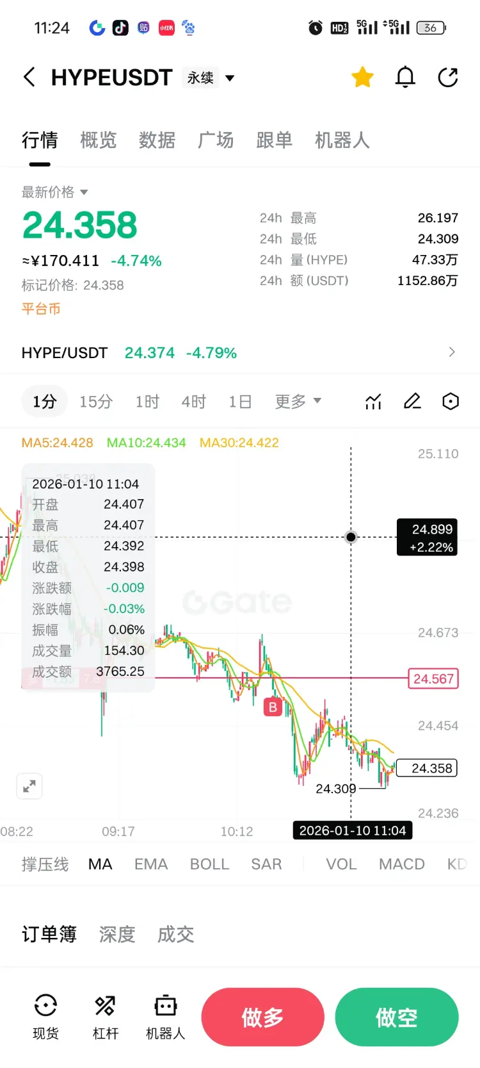The image size is (480, 1068).
Task: Tap the Baidu paw notification icon
Action: tap(189, 28)
